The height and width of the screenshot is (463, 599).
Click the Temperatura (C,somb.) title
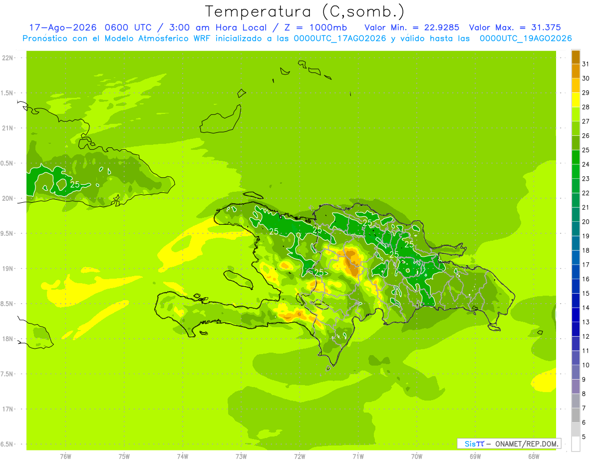305,11
